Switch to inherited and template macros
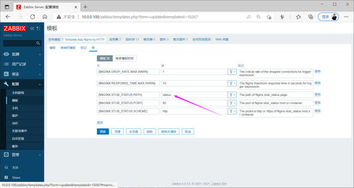354x188 pixels. coord(125,59)
